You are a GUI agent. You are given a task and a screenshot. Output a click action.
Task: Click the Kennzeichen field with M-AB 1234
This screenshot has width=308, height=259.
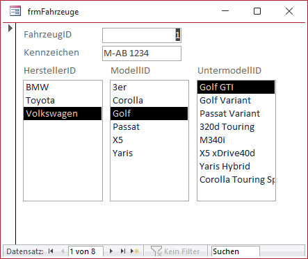click(x=142, y=53)
